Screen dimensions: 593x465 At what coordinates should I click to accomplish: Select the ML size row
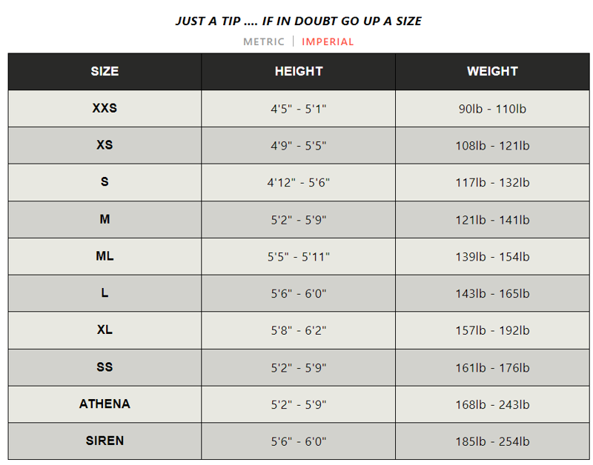coord(104,256)
